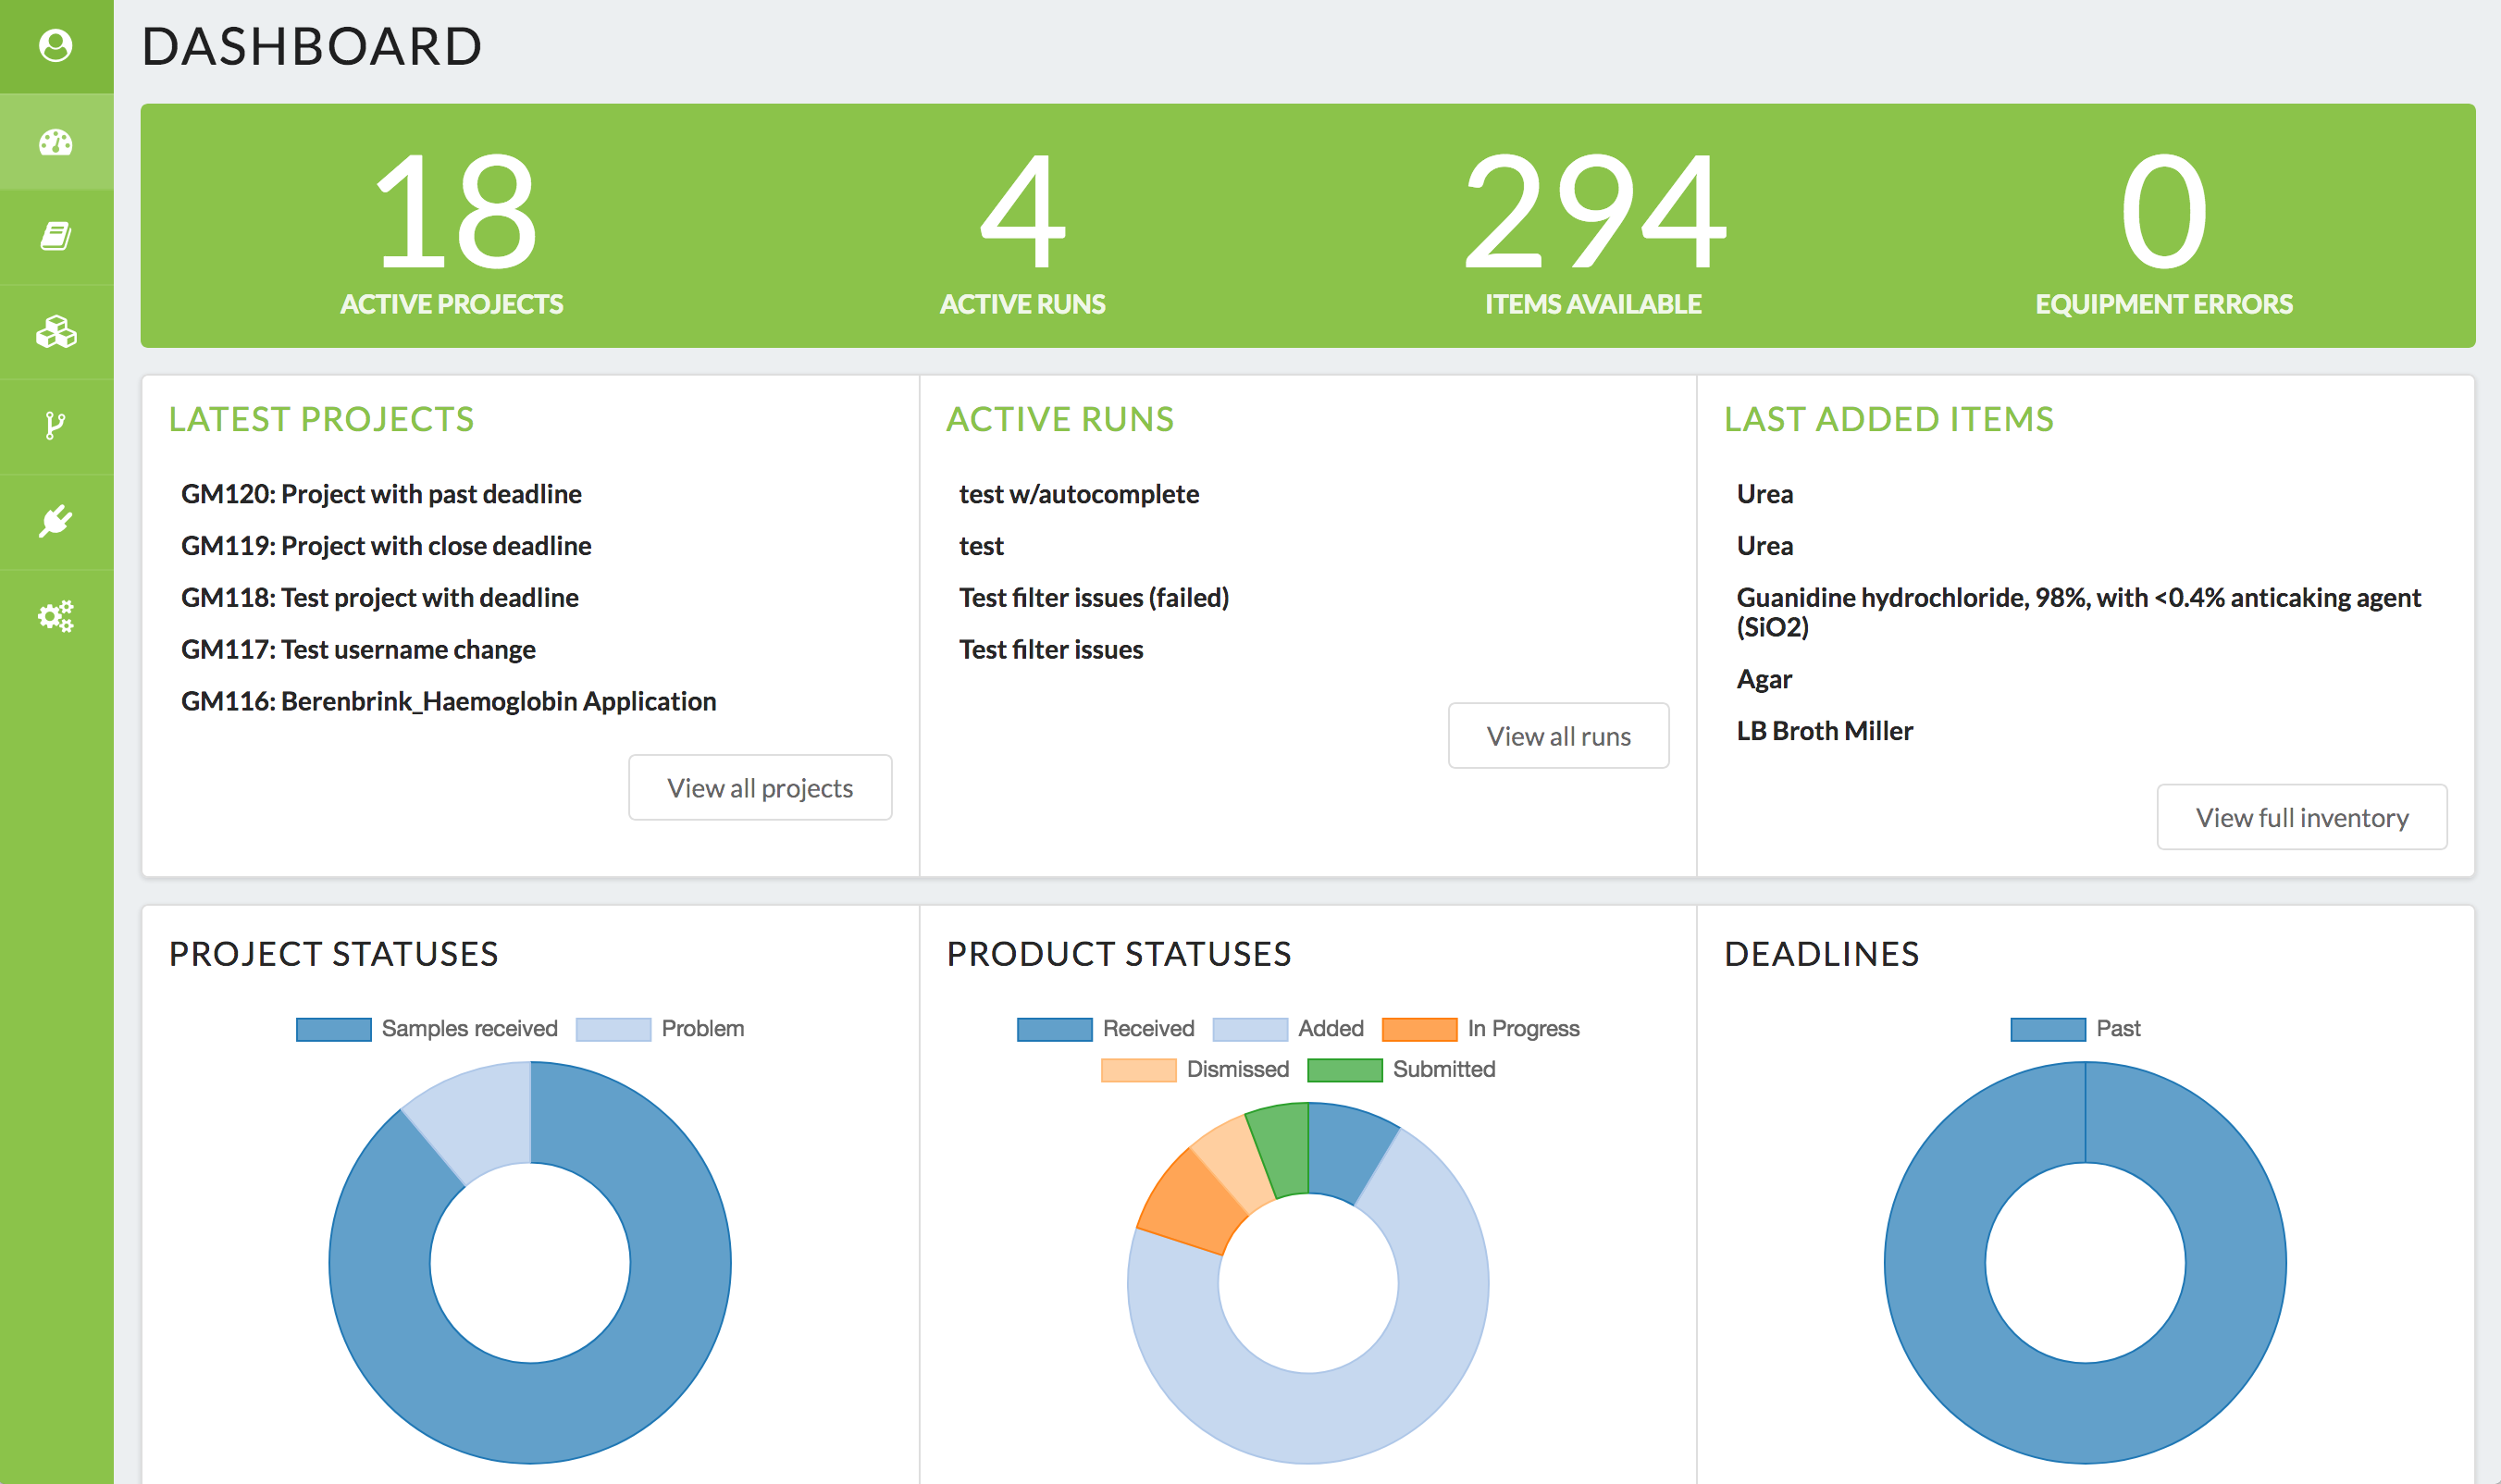
Task: Open the user profile icon in sidebar
Action: coord(56,45)
